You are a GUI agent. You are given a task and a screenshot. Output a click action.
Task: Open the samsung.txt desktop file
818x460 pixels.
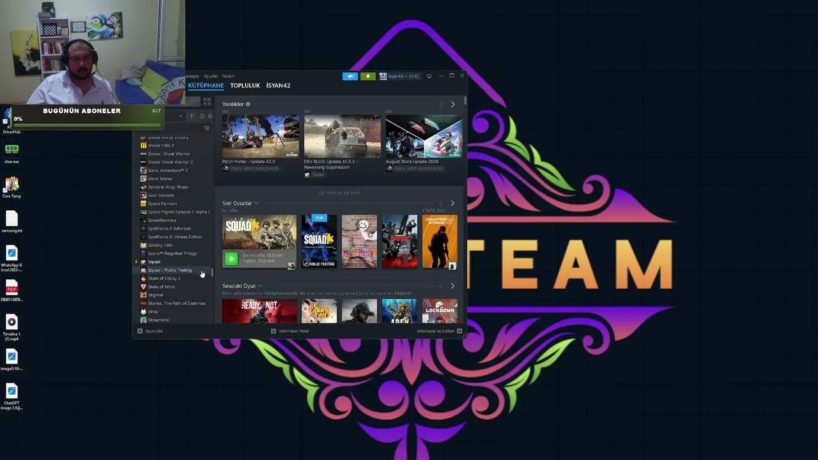[x=12, y=222]
